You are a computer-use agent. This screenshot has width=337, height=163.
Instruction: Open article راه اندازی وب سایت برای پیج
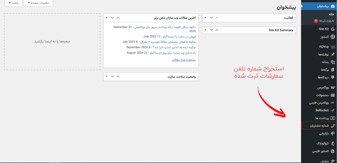pos(173,53)
